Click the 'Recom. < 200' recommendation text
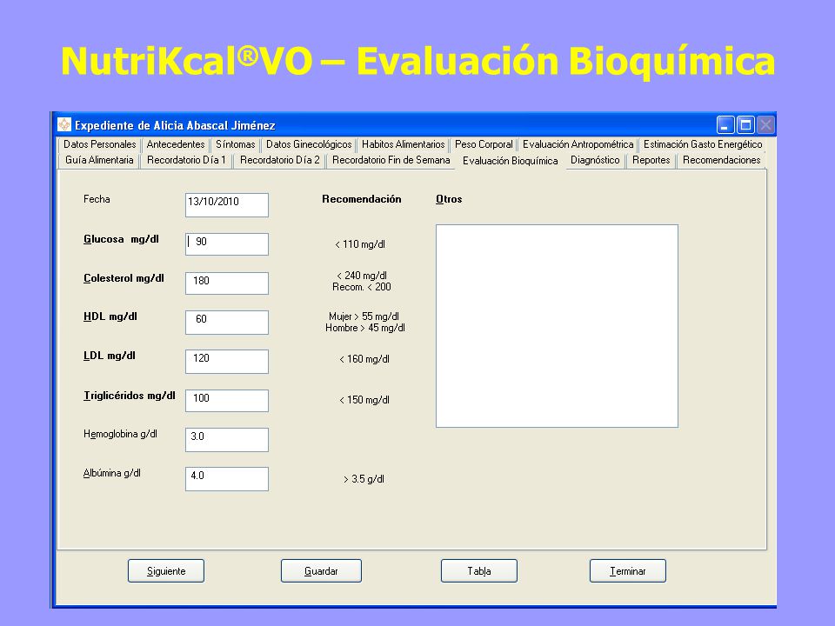Image resolution: width=835 pixels, height=626 pixels. 362,287
